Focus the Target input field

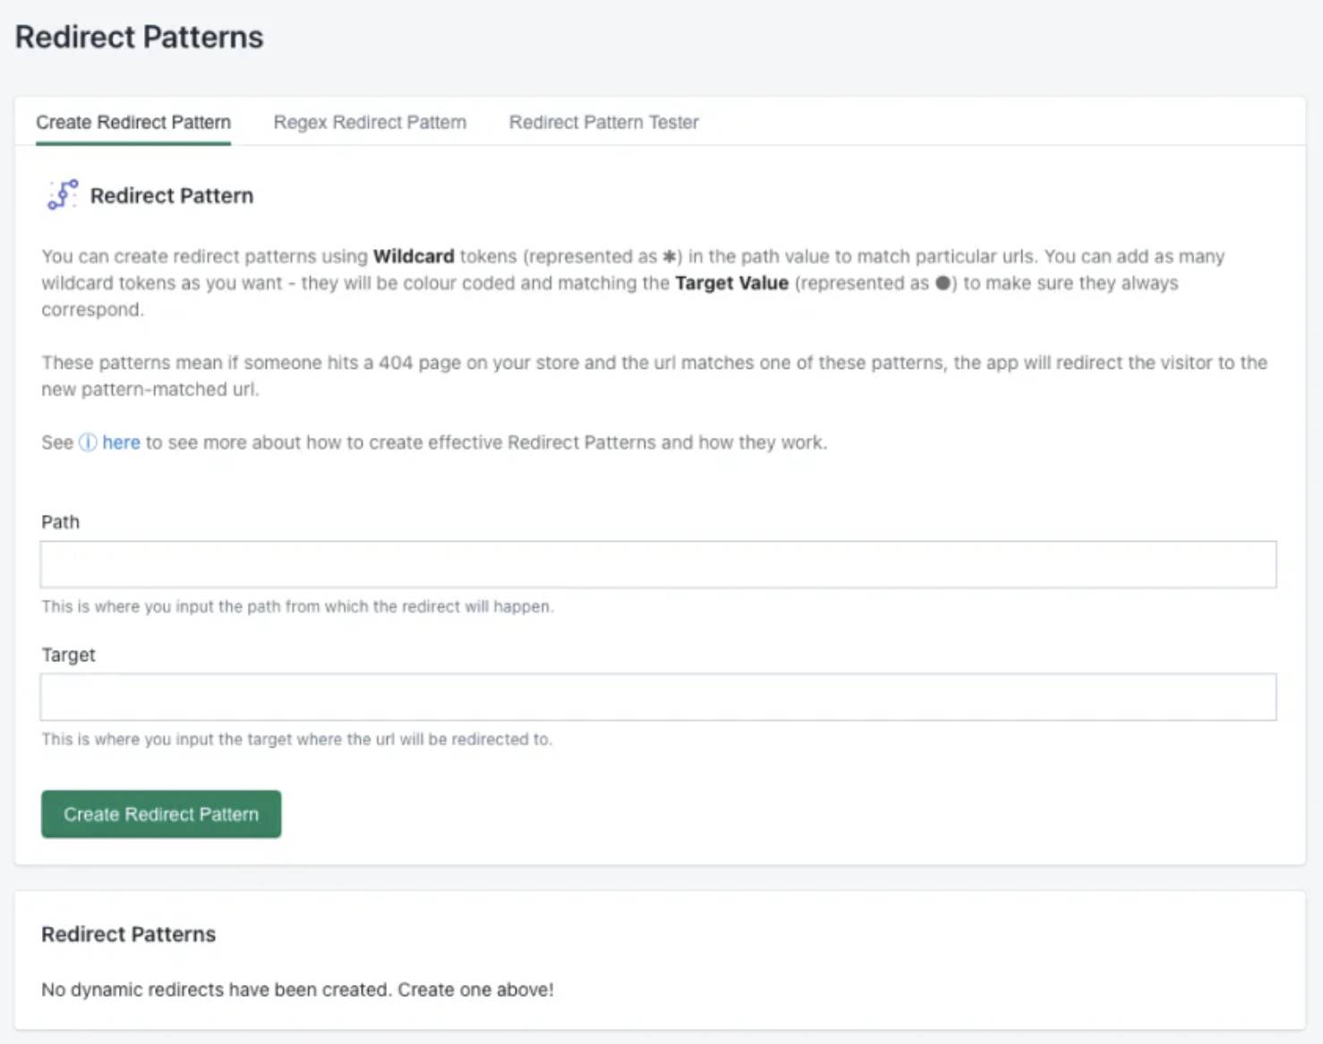pos(658,697)
